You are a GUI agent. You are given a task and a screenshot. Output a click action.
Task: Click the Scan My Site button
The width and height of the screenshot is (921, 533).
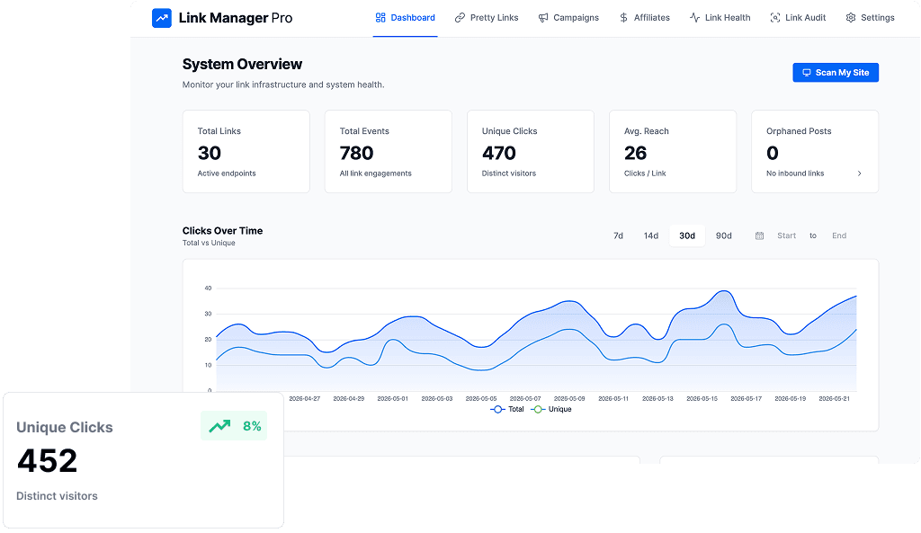pos(836,73)
